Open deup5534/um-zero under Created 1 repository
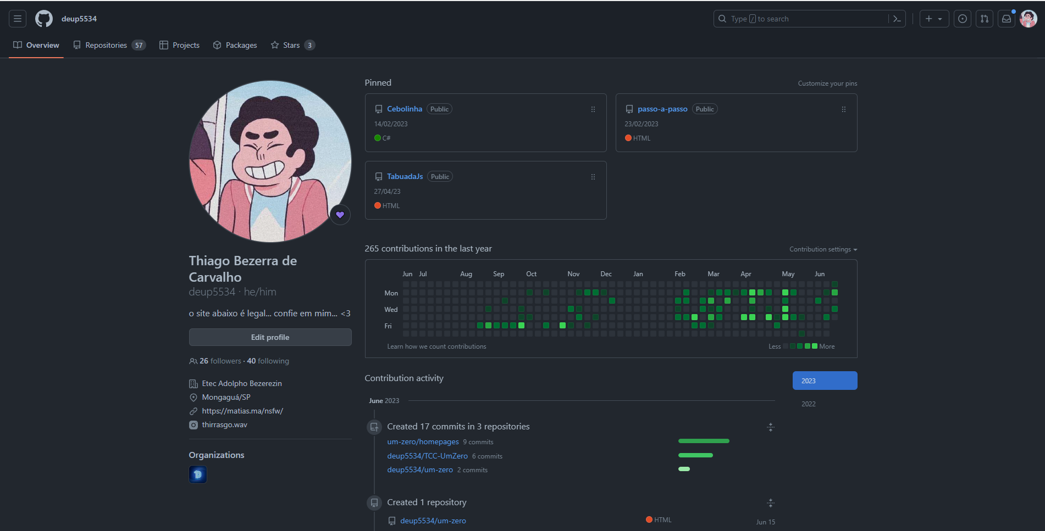 (433, 521)
